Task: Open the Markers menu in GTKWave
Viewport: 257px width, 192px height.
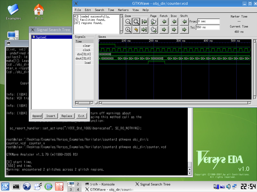Action: [123, 10]
